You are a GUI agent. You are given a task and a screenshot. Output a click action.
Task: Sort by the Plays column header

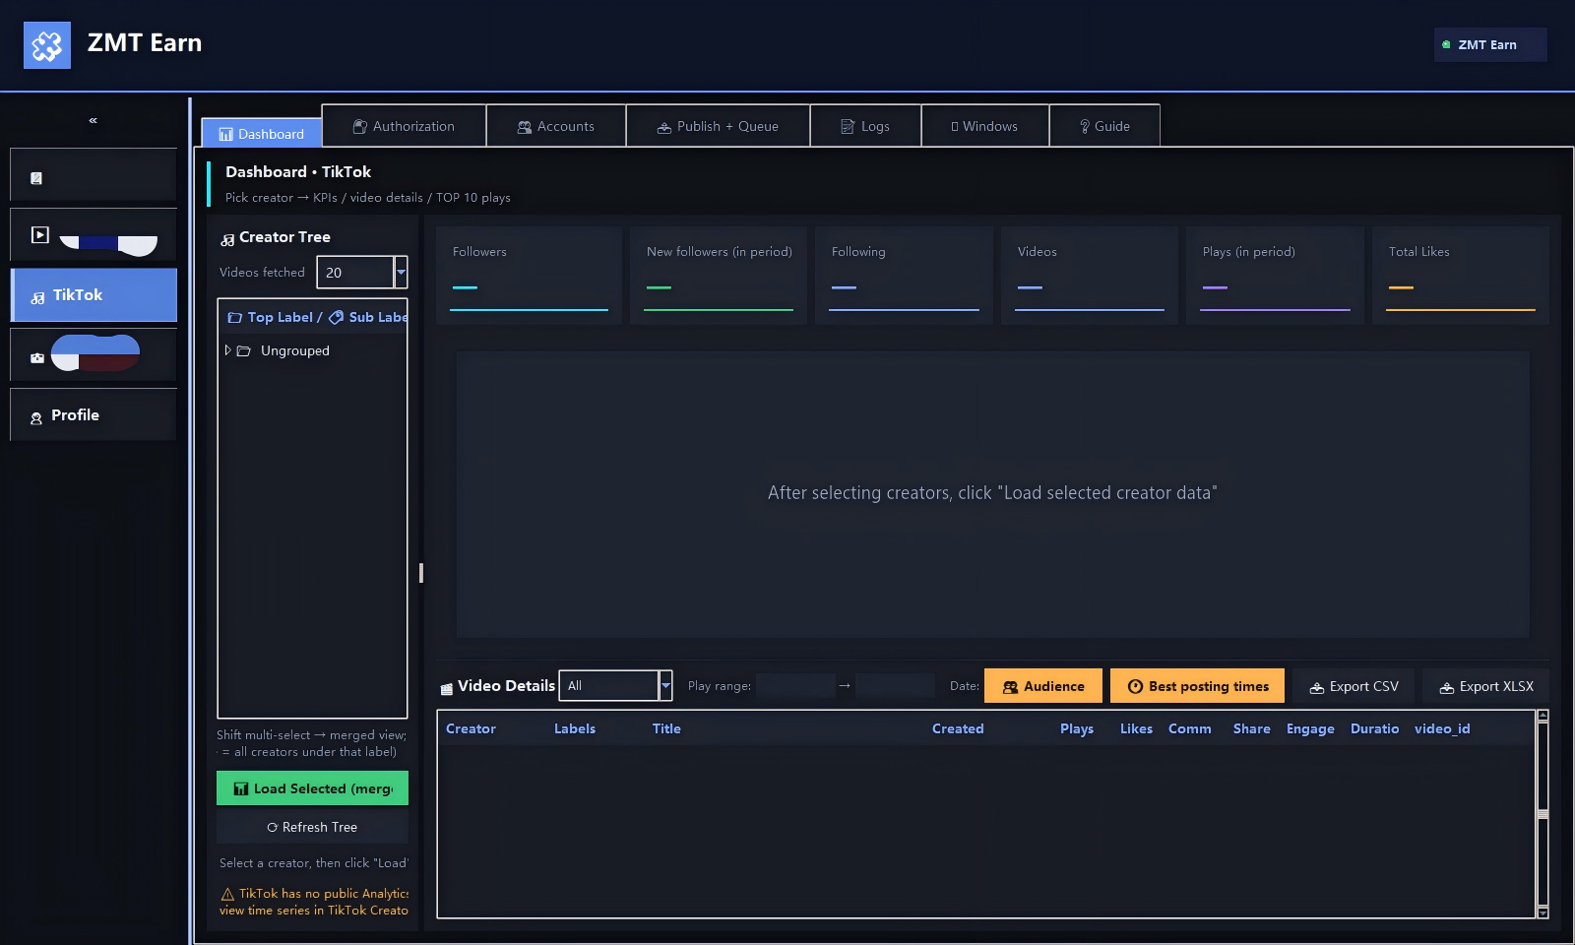click(1077, 728)
